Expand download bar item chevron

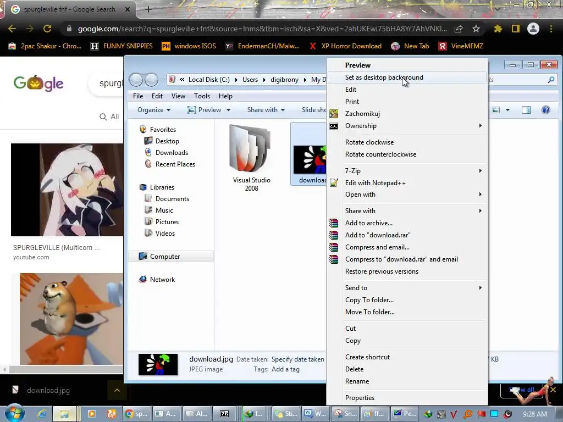[x=117, y=390]
